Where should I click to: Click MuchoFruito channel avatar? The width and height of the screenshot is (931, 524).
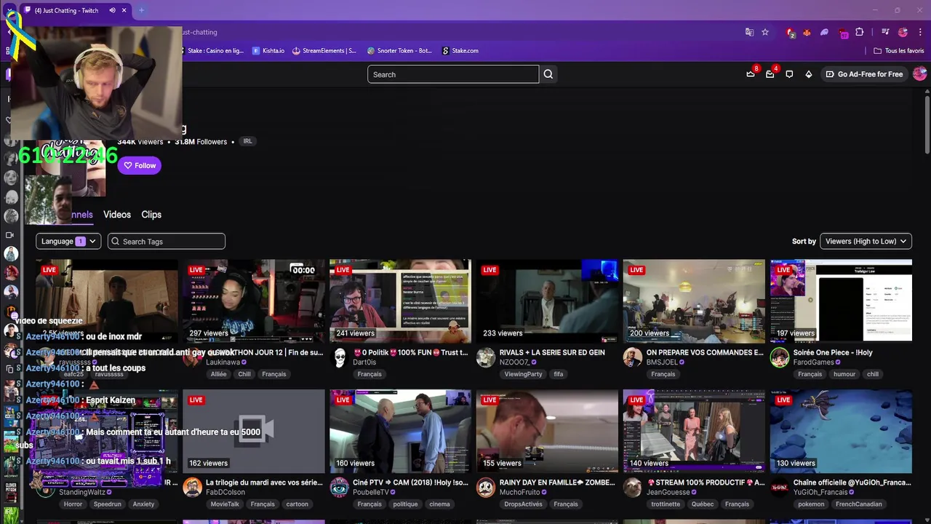(x=486, y=487)
